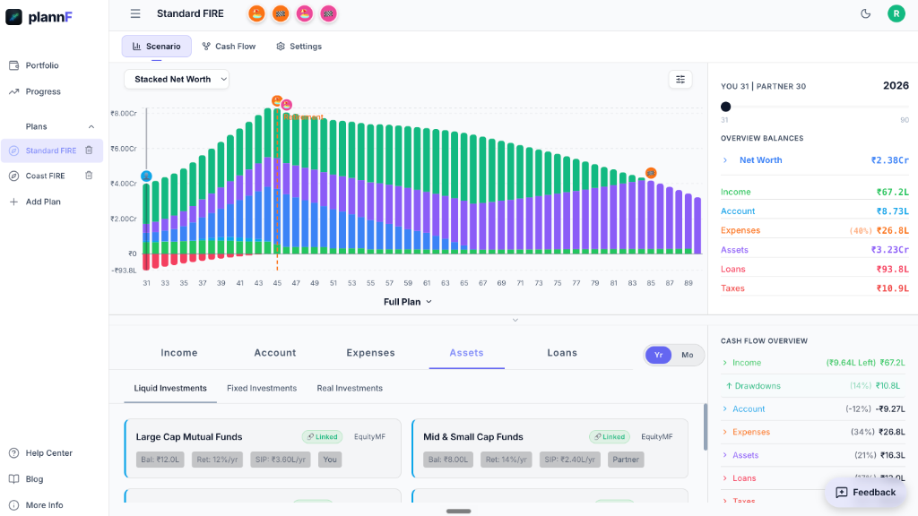Click the Expenses balance ₹26.8L row
This screenshot has width=918, height=516.
[x=814, y=230]
